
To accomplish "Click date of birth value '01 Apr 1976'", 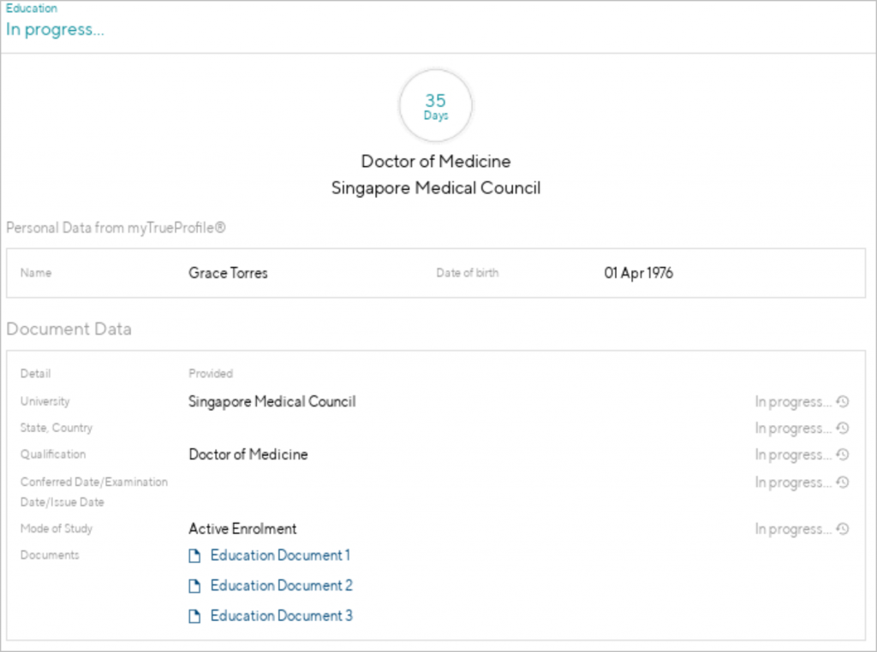I will (x=638, y=273).
